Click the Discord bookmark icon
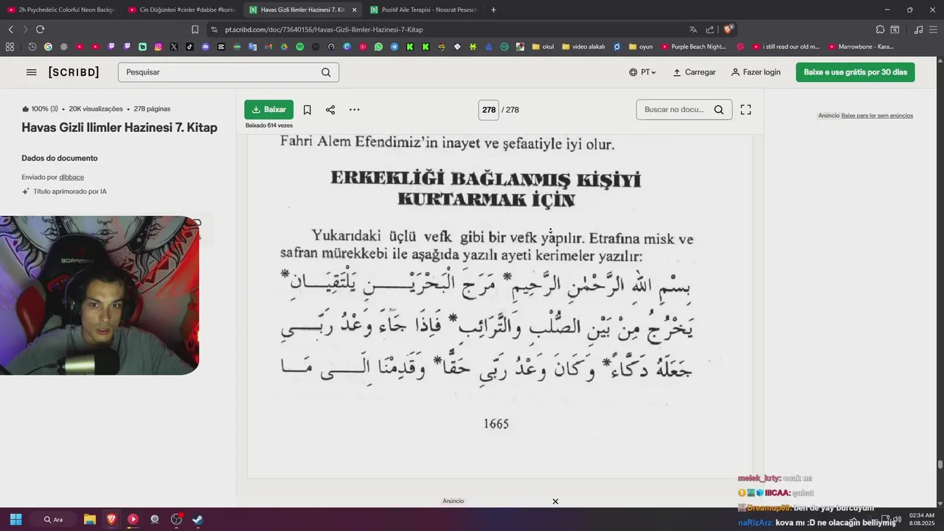Viewport: 944px width, 531px height. click(x=205, y=46)
